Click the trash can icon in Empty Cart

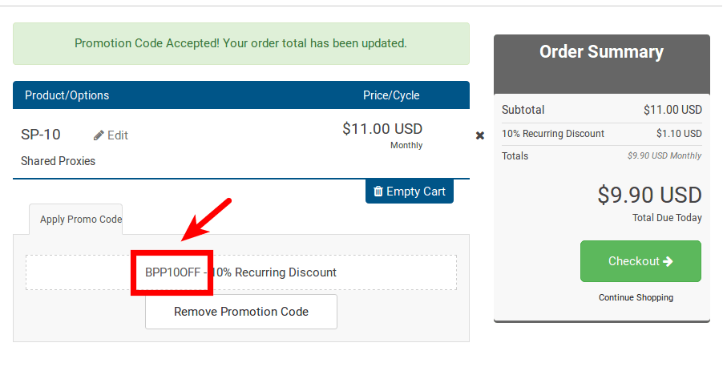378,191
